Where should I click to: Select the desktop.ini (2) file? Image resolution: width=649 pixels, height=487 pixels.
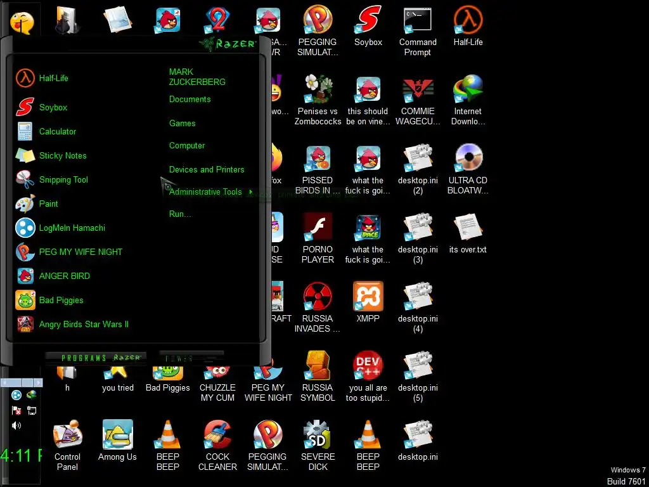click(x=418, y=169)
